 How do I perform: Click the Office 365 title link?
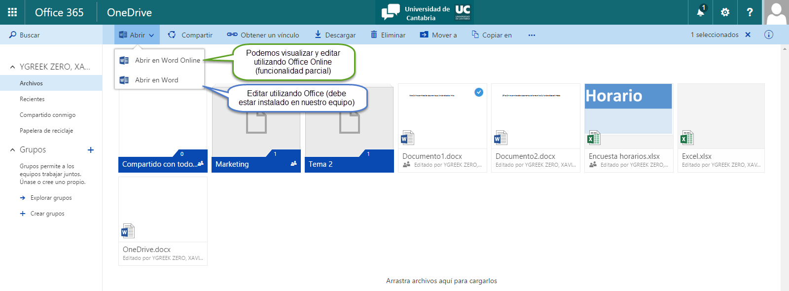pos(59,12)
